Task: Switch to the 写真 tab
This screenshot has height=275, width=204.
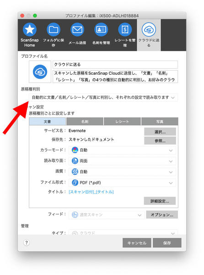Action: coord(160,121)
